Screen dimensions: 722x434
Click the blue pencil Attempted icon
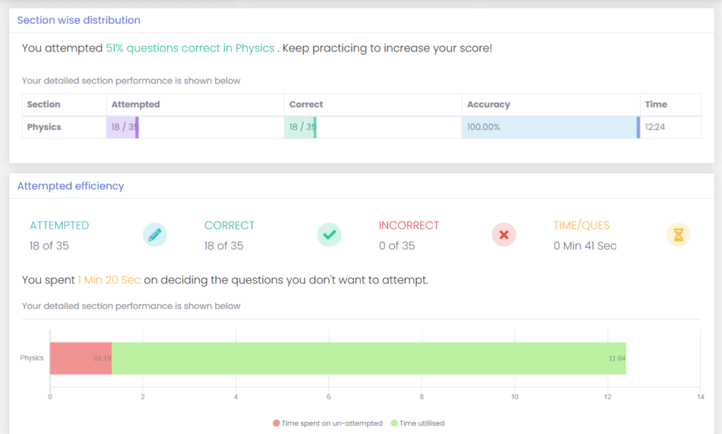(155, 234)
